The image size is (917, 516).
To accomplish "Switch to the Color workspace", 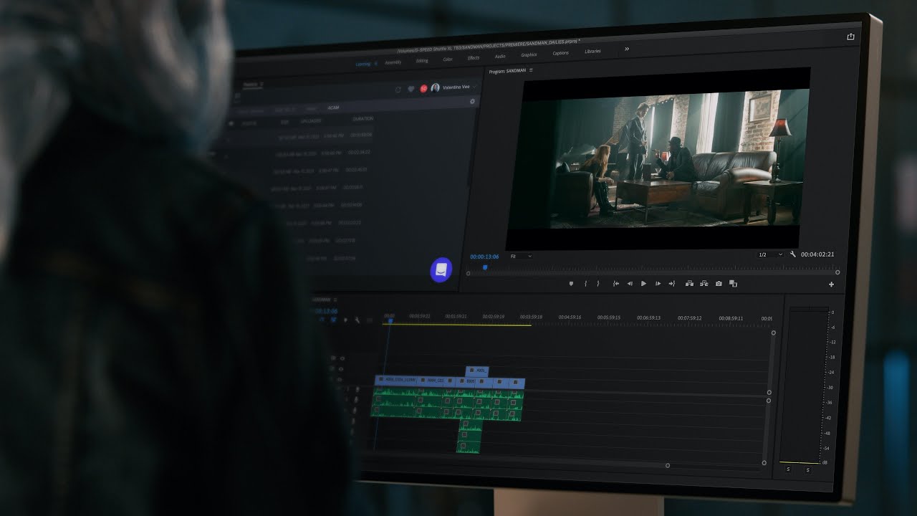I will click(448, 59).
